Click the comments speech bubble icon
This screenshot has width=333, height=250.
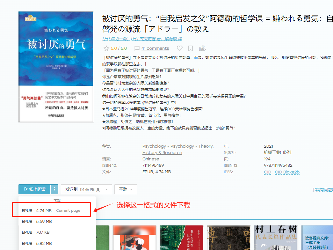[137, 48]
